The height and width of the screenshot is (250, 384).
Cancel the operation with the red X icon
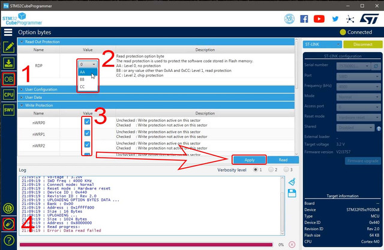(x=292, y=245)
